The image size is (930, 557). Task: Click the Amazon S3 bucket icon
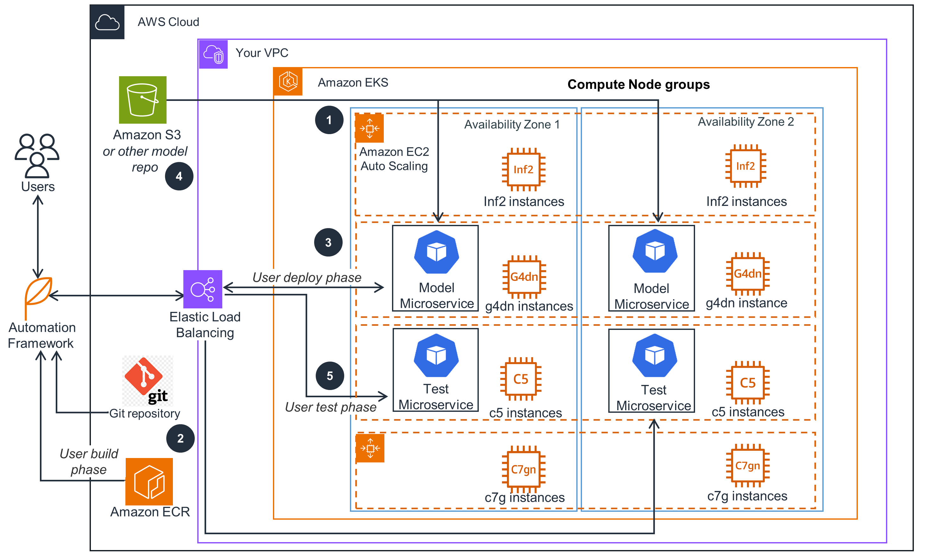142,100
